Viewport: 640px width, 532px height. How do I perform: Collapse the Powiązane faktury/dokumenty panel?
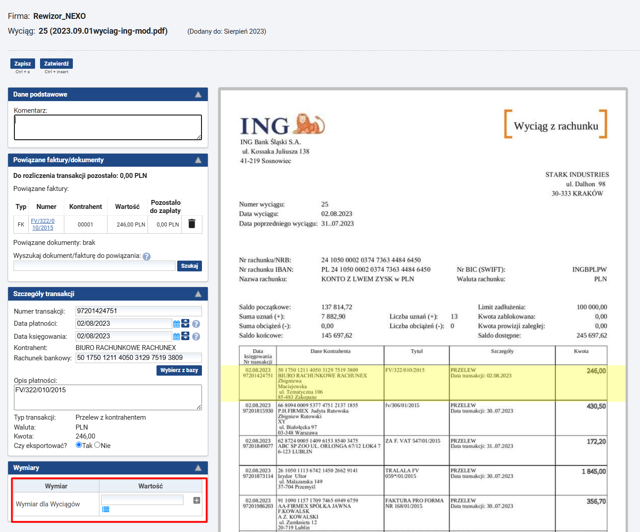pos(198,160)
